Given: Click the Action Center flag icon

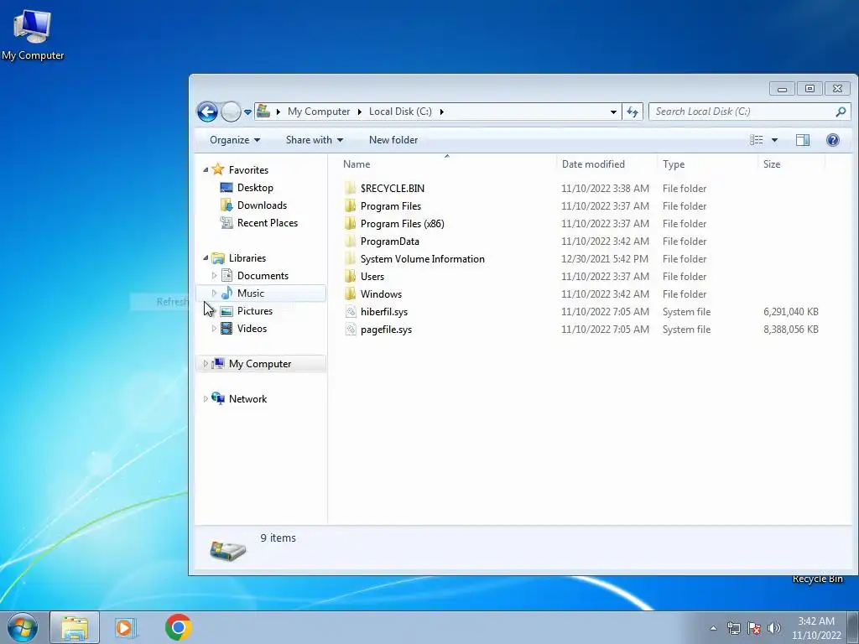Looking at the screenshot, I should (x=754, y=628).
